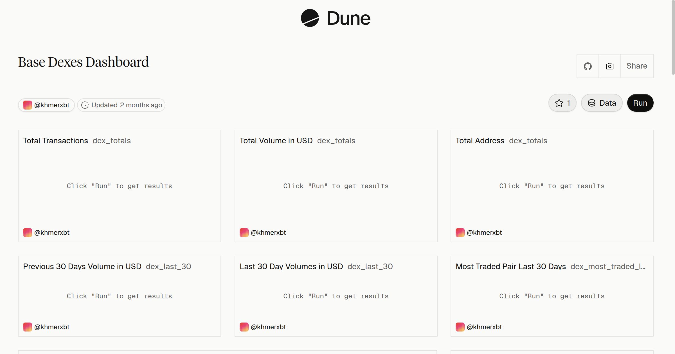Click the run prompt in Most Traded Pair
This screenshot has height=354, width=675.
tap(552, 296)
